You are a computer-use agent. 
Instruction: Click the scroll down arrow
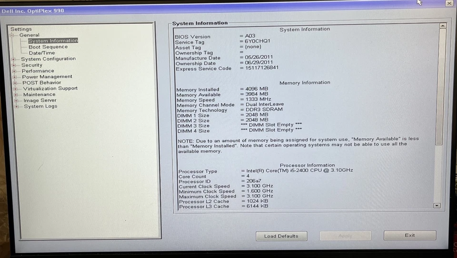tap(437, 206)
